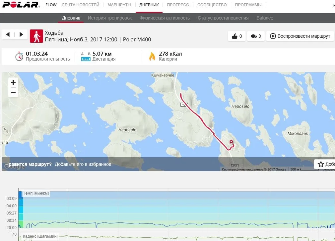Screen dimensions: 335x241
Task: Click the stopwatch duration icon
Action: pyautogui.click(x=19, y=56)
